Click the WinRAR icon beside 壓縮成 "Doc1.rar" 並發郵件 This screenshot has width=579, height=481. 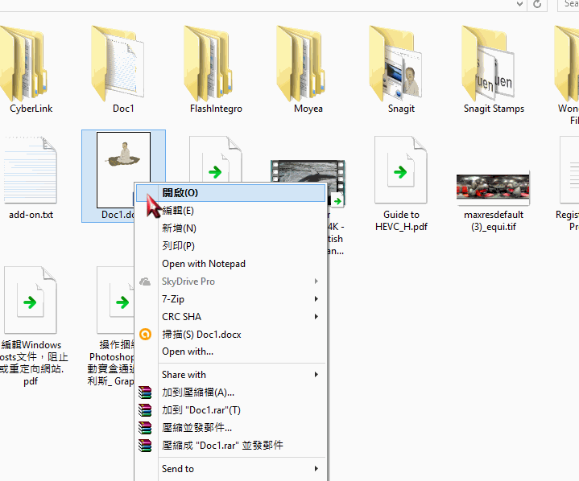coord(145,446)
